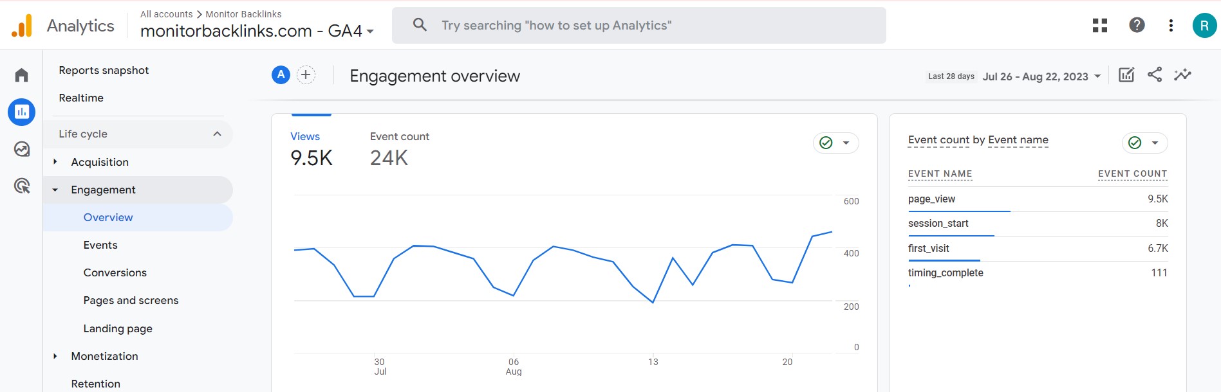Click the apps grid icon
The image size is (1221, 392).
pos(1099,25)
